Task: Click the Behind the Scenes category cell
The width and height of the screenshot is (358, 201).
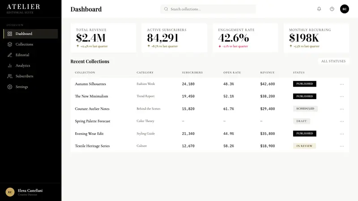Action: 149,109
